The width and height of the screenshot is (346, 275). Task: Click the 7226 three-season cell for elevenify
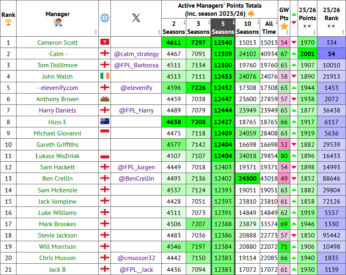pos(198,88)
